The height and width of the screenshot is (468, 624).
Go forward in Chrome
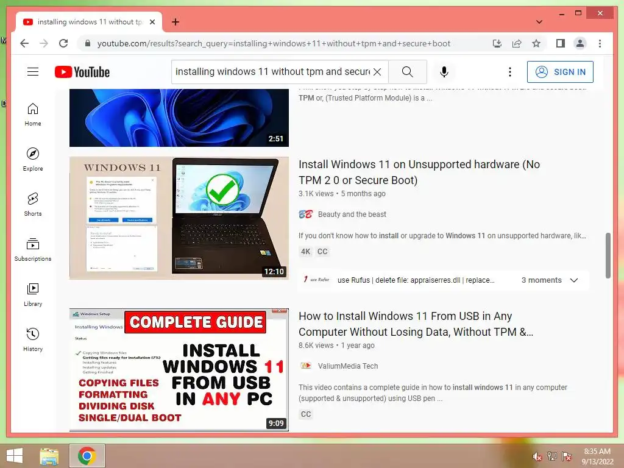(x=44, y=43)
